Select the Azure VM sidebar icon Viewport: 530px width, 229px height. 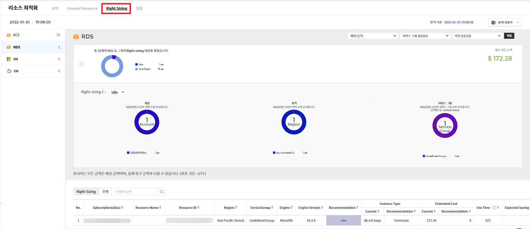(x=9, y=59)
